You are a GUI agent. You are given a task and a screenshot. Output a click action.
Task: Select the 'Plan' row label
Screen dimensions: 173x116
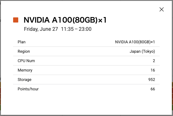coord(22,42)
